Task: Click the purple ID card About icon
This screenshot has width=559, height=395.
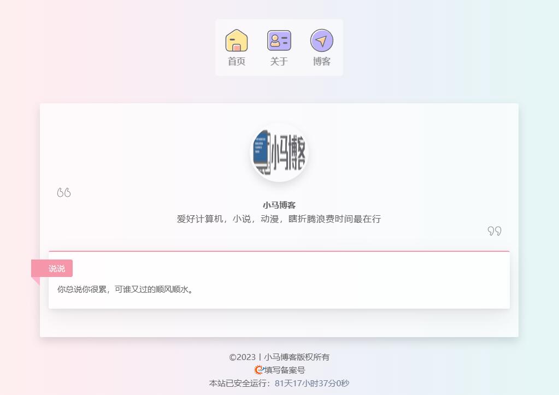Action: pos(279,40)
